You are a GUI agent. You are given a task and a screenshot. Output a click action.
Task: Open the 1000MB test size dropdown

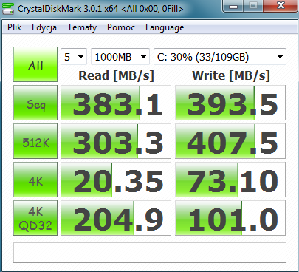coord(120,57)
